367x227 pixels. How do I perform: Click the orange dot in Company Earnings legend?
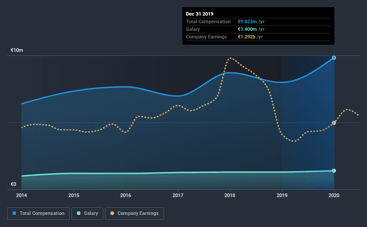pos(112,214)
